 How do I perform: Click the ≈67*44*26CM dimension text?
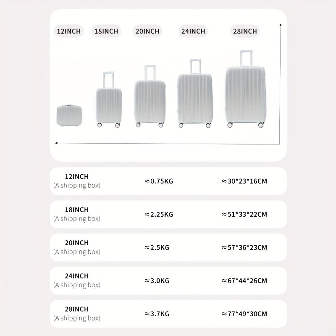point(244,281)
